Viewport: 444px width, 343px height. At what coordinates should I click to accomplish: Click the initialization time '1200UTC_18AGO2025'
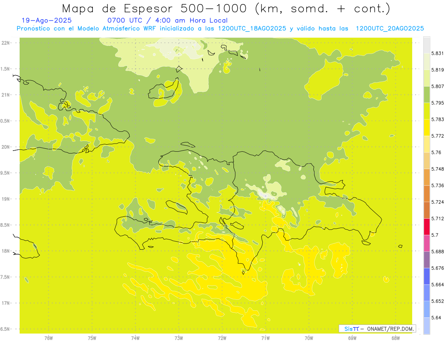[252, 28]
